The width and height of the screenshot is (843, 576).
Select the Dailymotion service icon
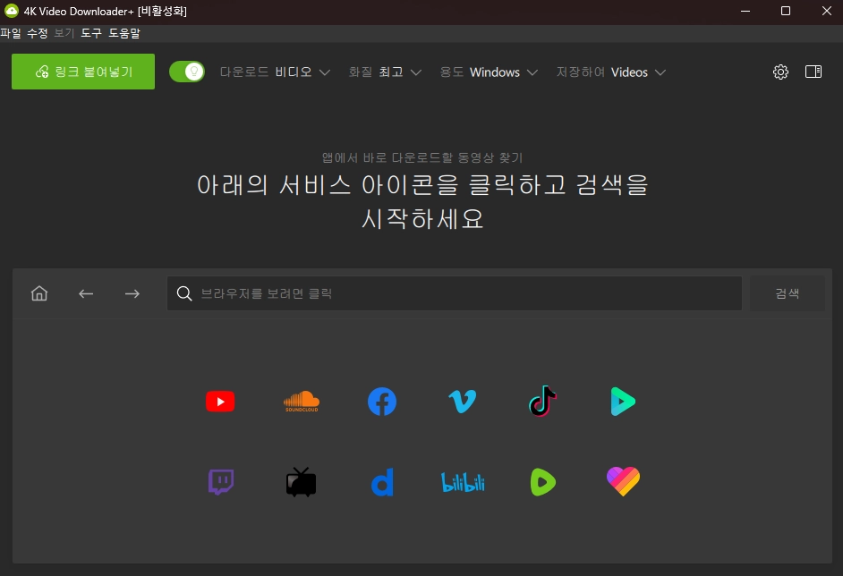381,481
